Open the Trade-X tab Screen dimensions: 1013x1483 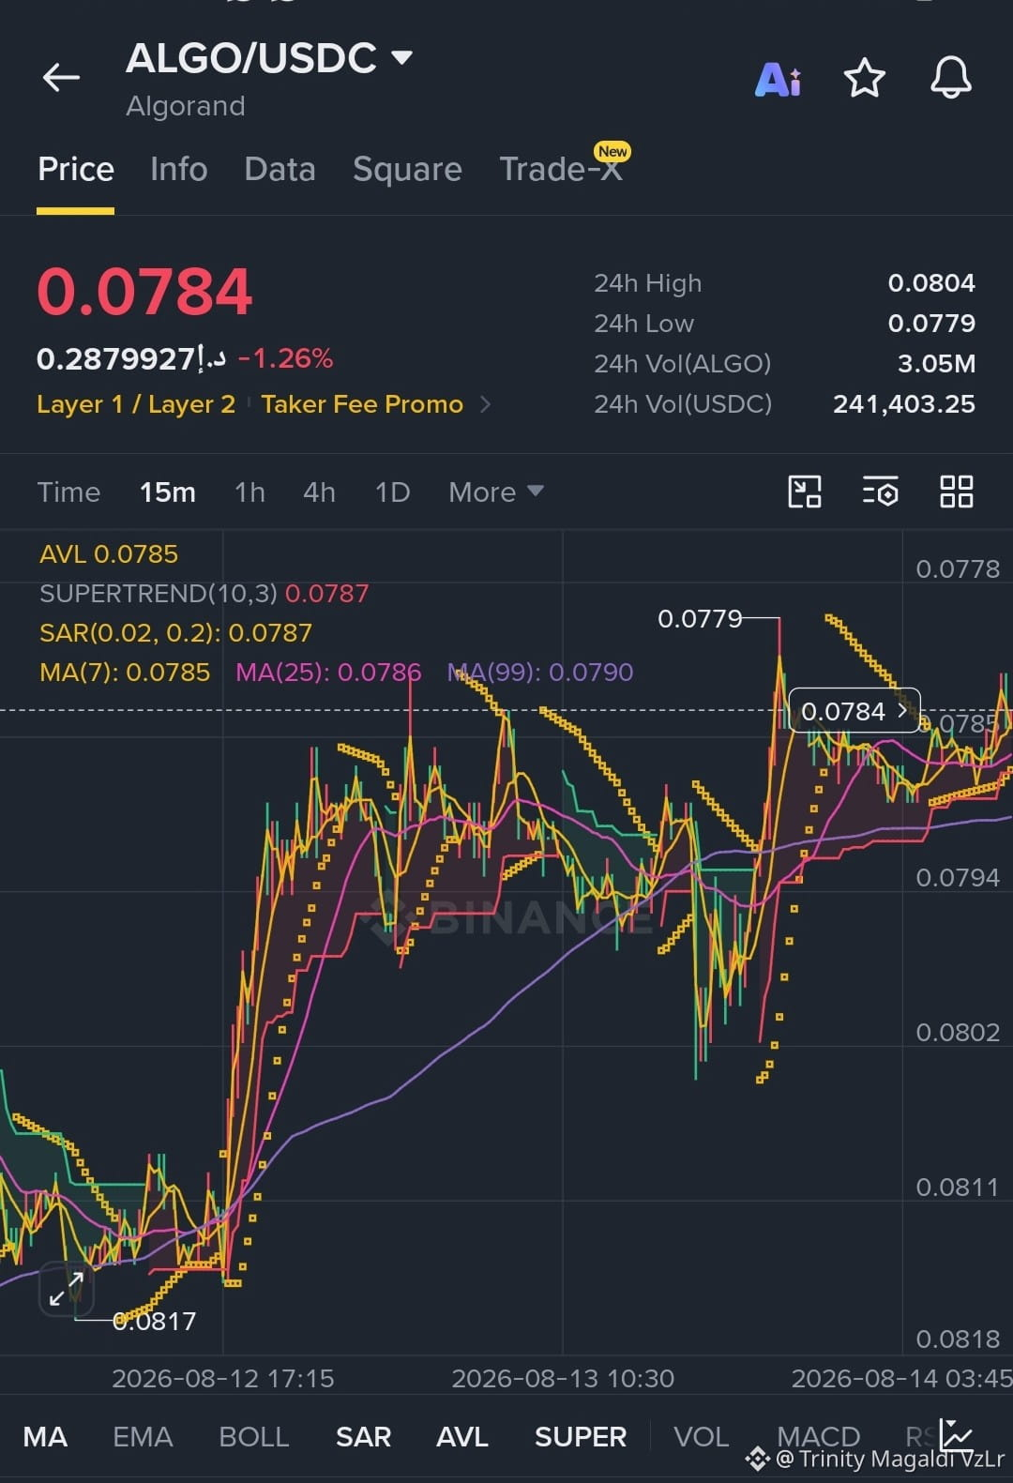(x=561, y=170)
